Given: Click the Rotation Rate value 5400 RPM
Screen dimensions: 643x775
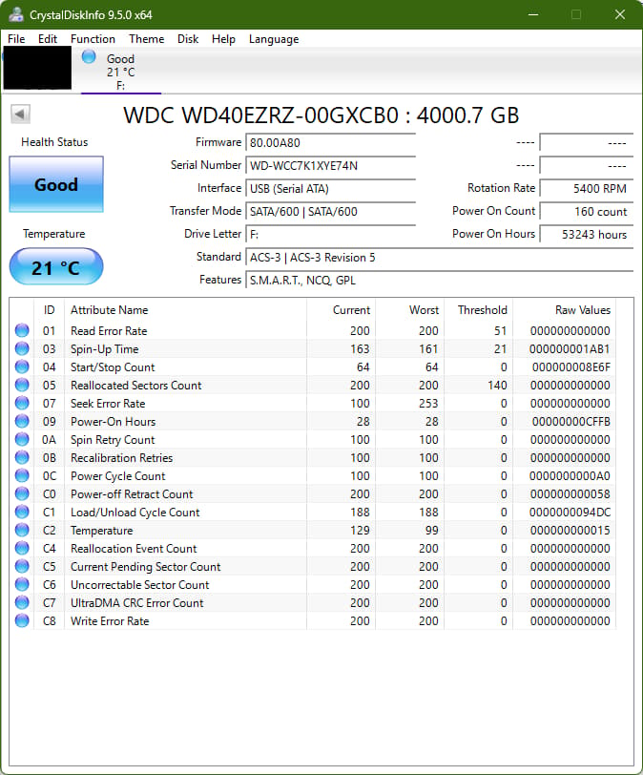Looking at the screenshot, I should (x=586, y=188).
